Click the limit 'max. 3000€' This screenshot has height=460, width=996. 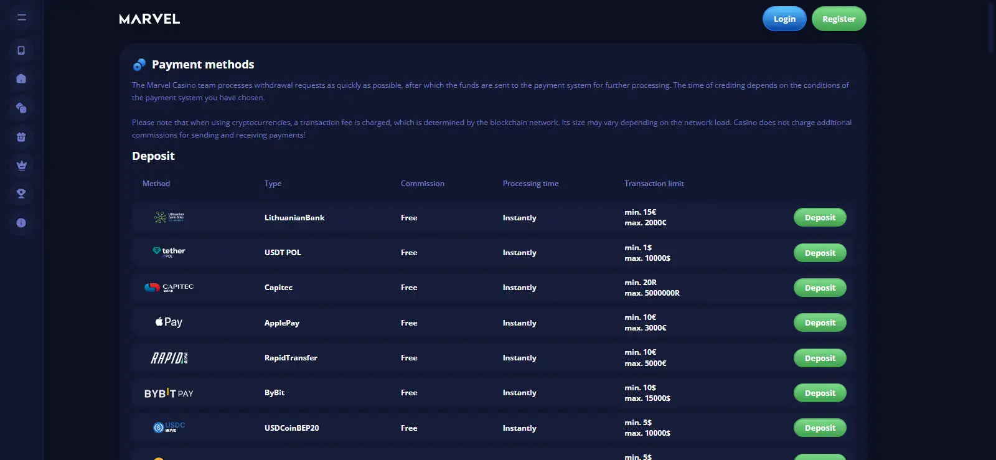pos(646,328)
